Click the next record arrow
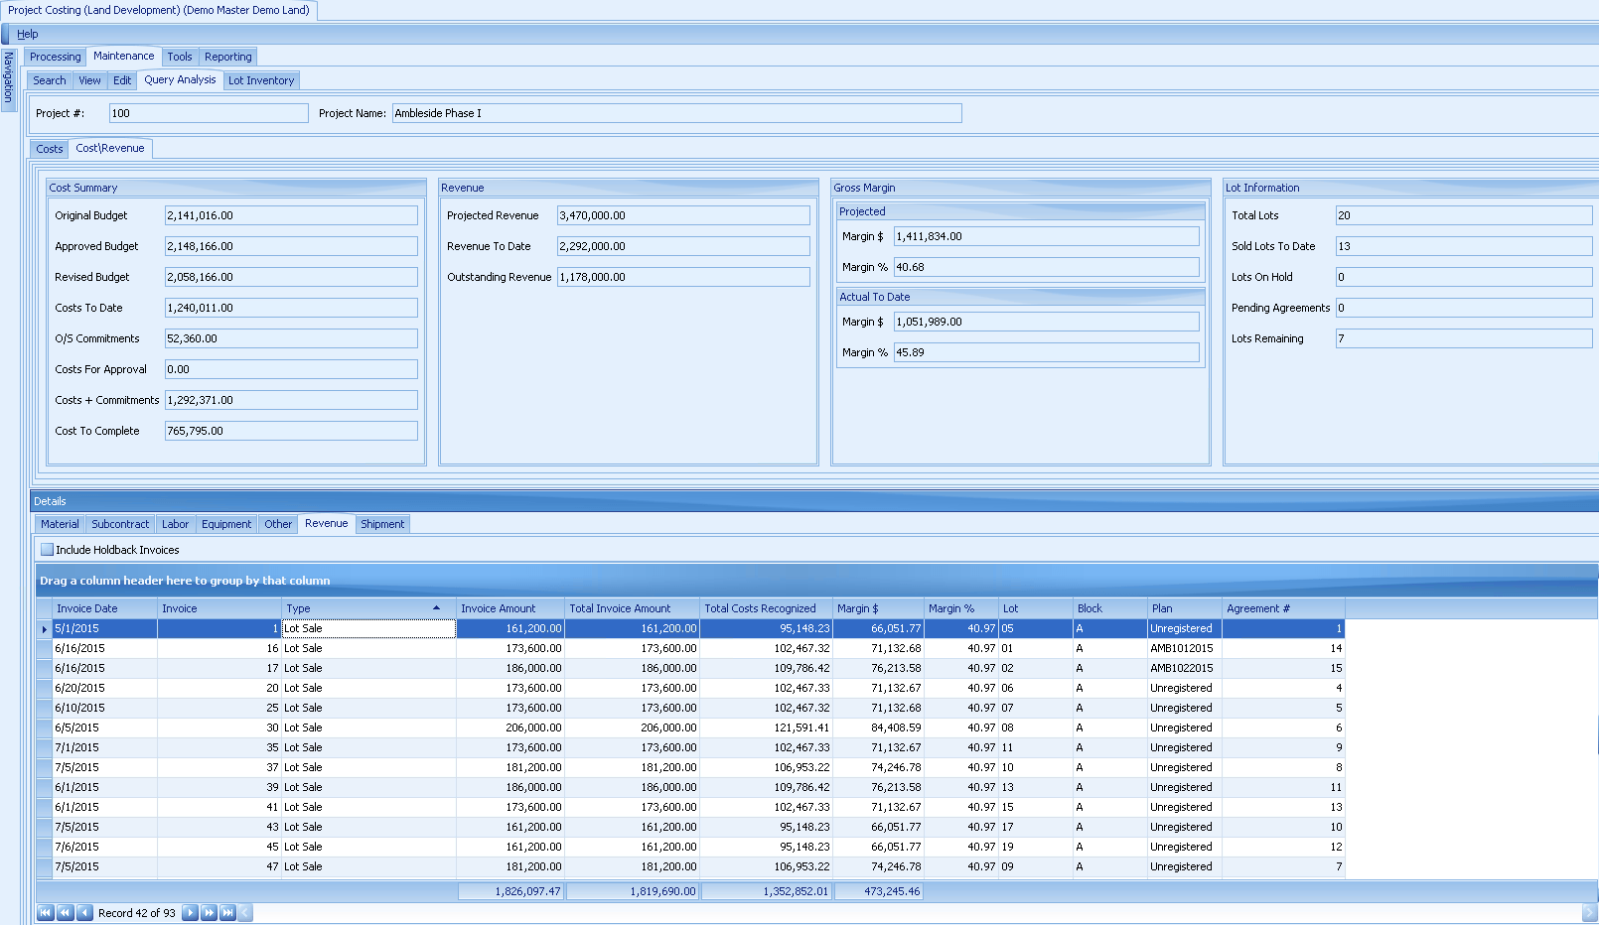The image size is (1599, 925). [x=190, y=912]
